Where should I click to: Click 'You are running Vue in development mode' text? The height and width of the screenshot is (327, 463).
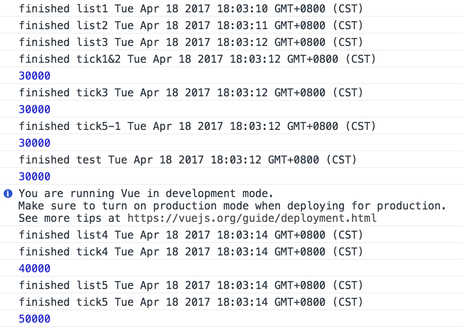point(146,194)
